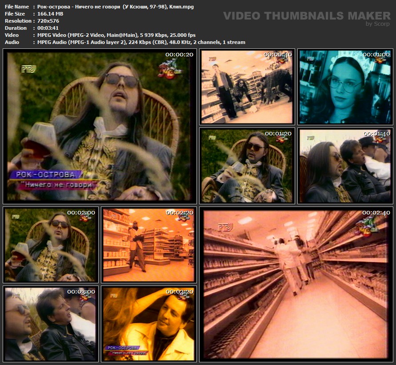Select the thumbnail marked 00:01:40
The width and height of the screenshot is (396, 365).
(345, 166)
